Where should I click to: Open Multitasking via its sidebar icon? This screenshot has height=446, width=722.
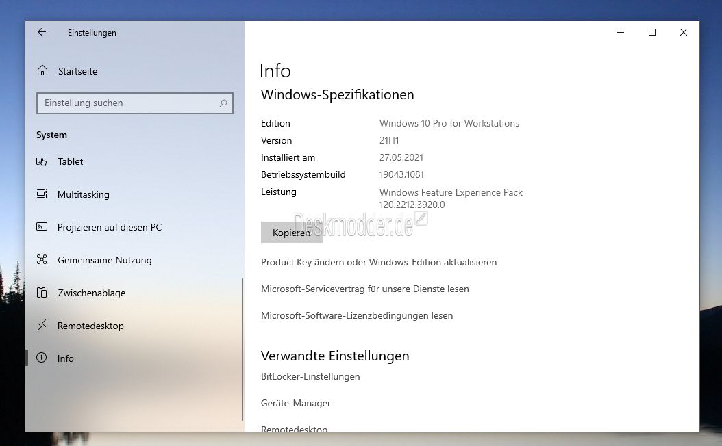click(42, 194)
